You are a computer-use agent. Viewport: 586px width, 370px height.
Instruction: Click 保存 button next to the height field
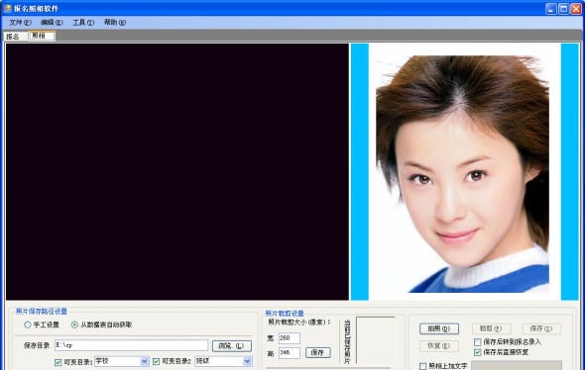318,352
